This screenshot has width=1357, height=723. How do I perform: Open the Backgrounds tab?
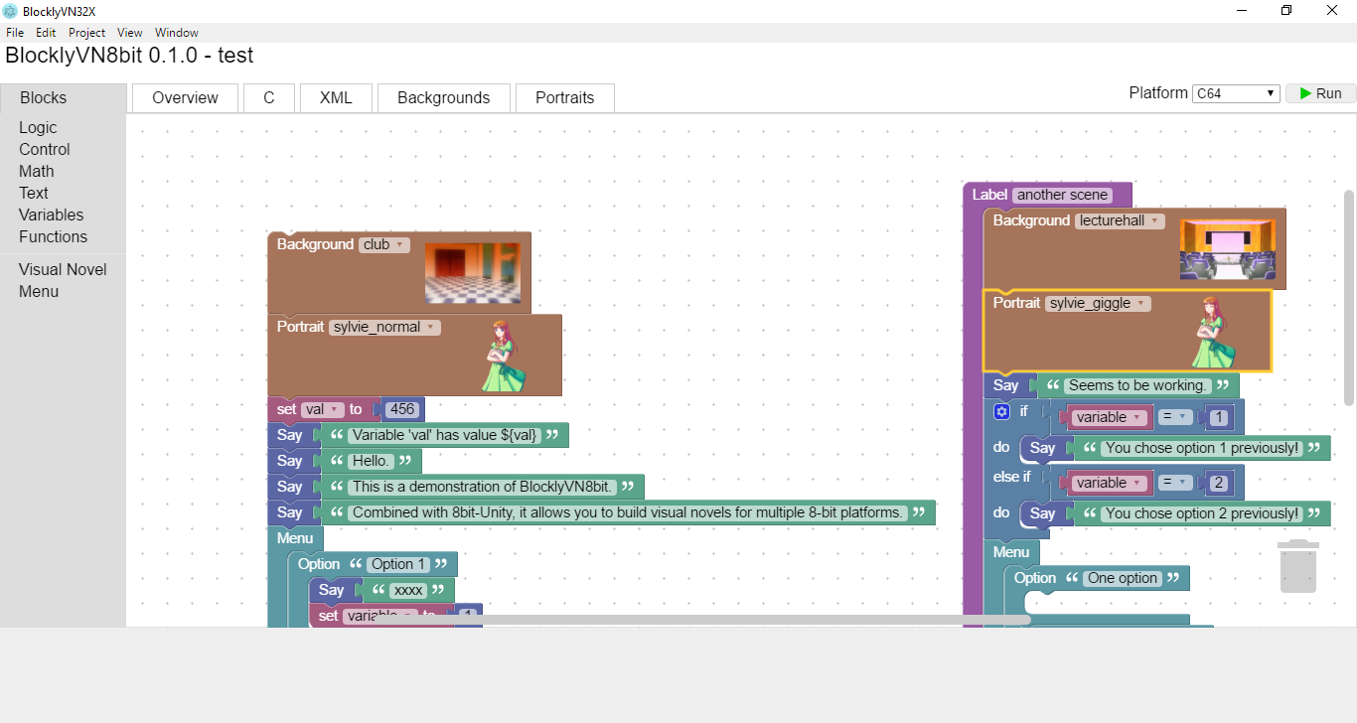pos(443,97)
